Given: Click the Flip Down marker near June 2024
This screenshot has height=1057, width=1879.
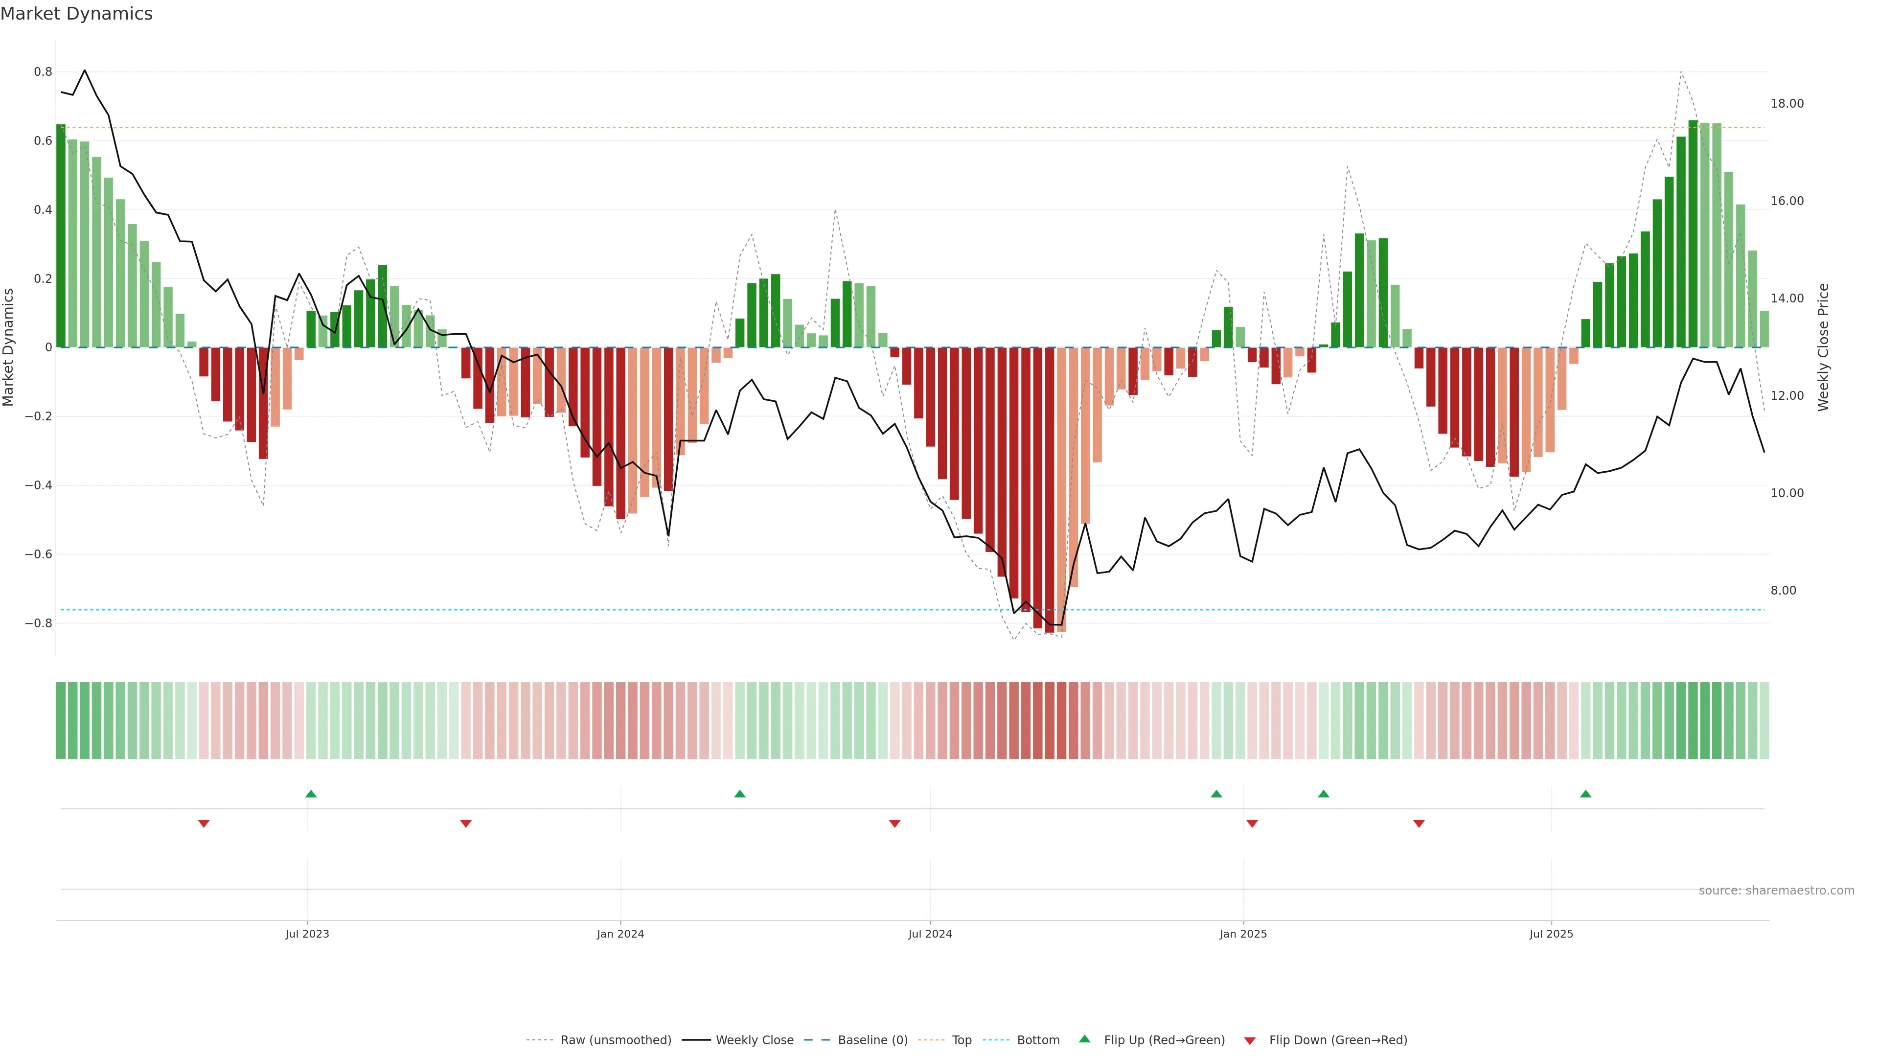Looking at the screenshot, I should [894, 824].
